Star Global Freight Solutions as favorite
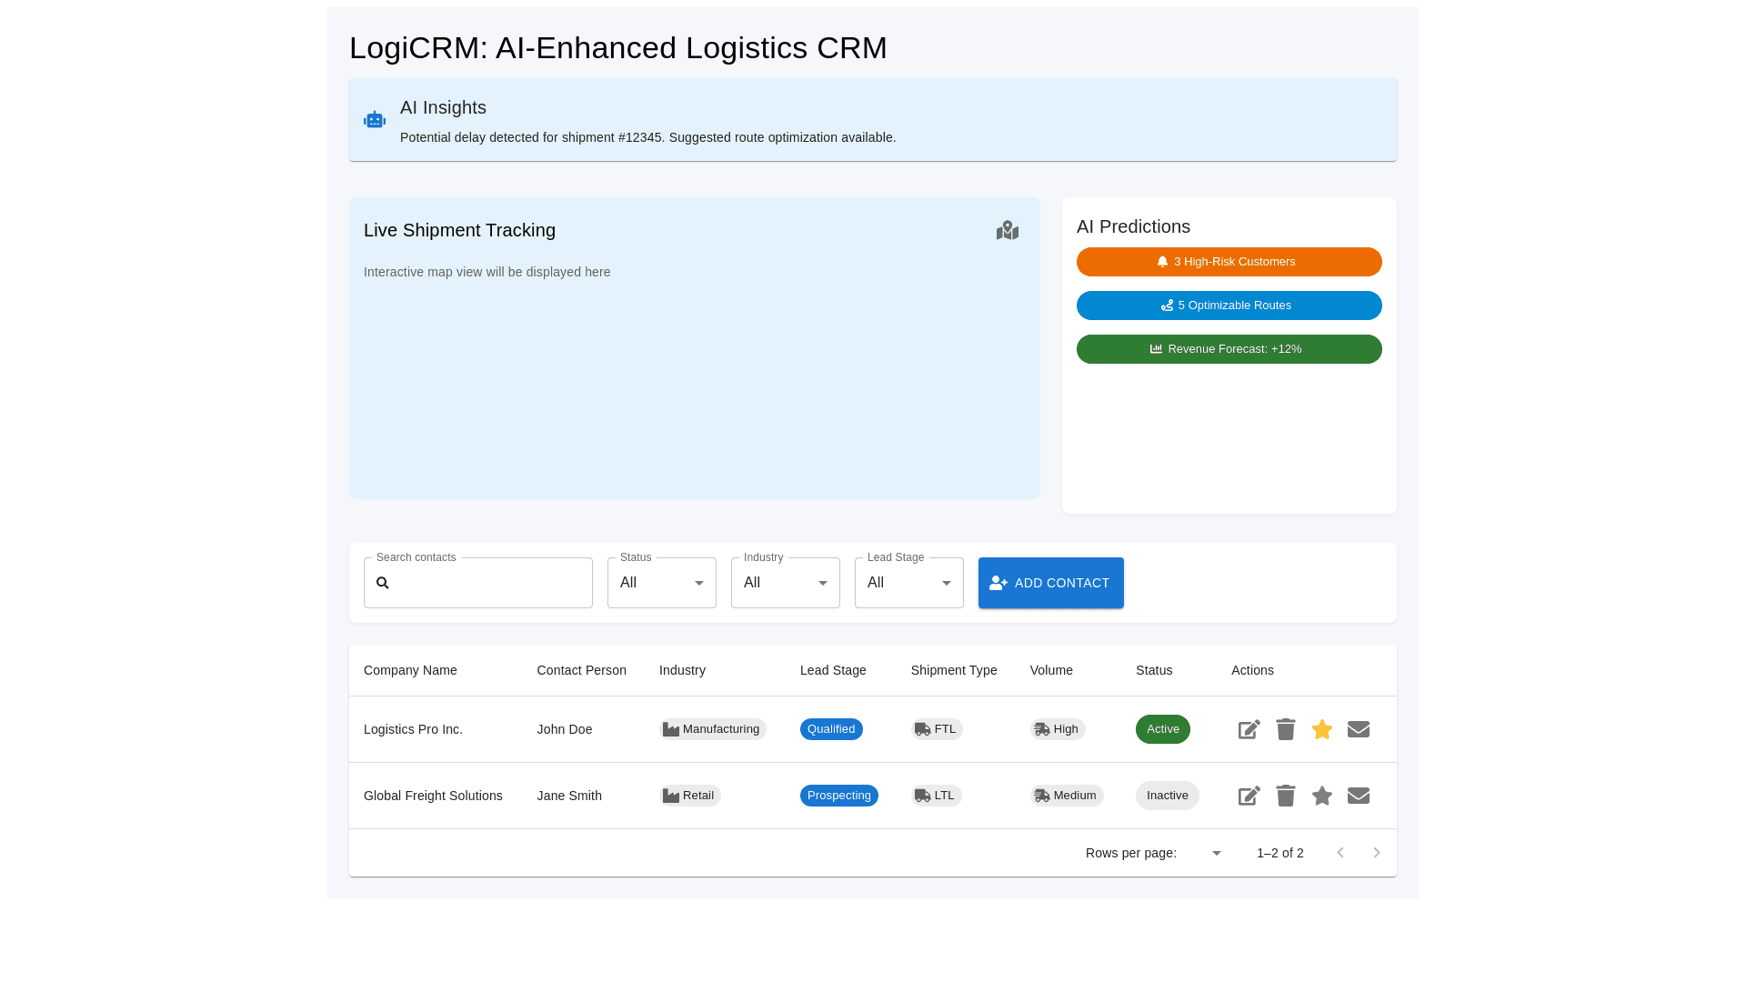Image resolution: width=1746 pixels, height=982 pixels. (x=1321, y=796)
